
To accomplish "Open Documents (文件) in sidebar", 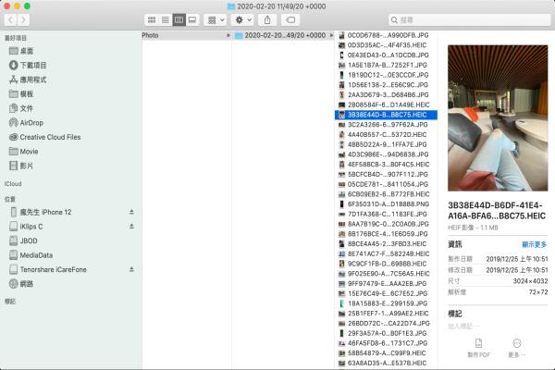I will pos(21,108).
